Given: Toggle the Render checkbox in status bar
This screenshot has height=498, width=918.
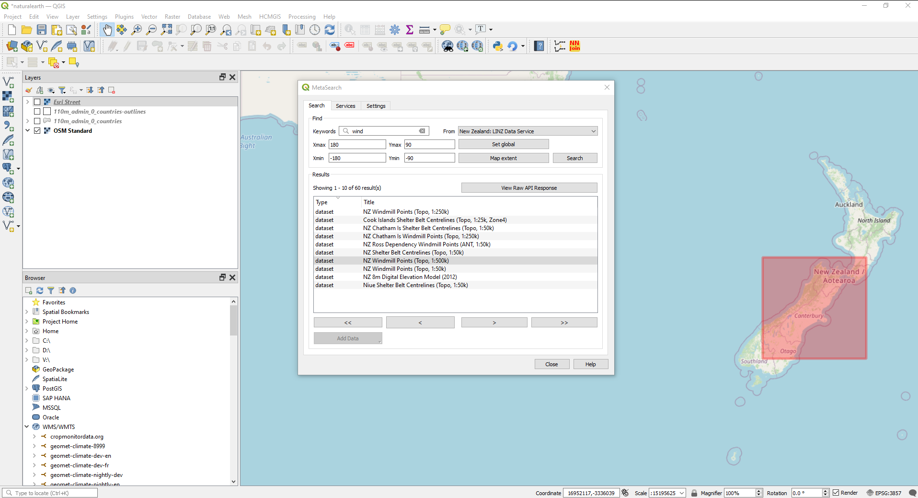Looking at the screenshot, I should tap(836, 493).
